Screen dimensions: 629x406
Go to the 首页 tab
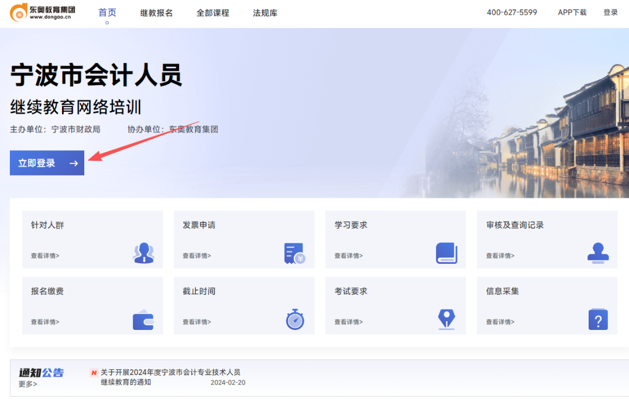click(107, 12)
